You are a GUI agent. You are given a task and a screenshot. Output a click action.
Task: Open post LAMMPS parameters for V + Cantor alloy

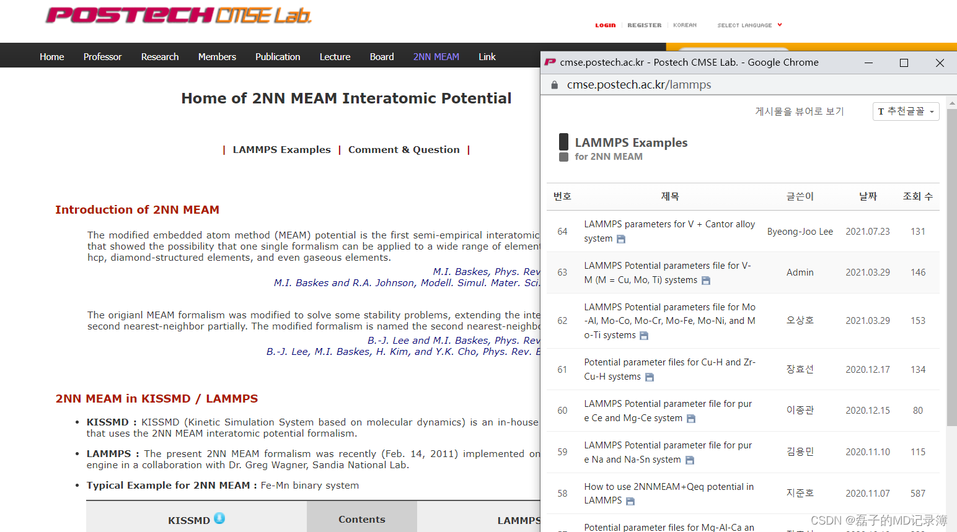coord(669,232)
